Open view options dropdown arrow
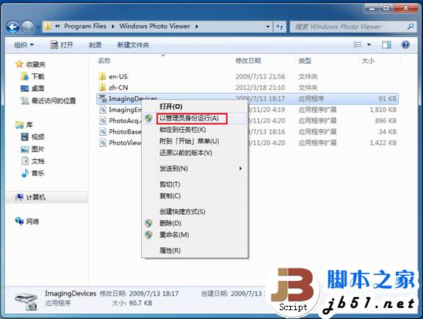This screenshot has height=319, width=423. pos(369,45)
